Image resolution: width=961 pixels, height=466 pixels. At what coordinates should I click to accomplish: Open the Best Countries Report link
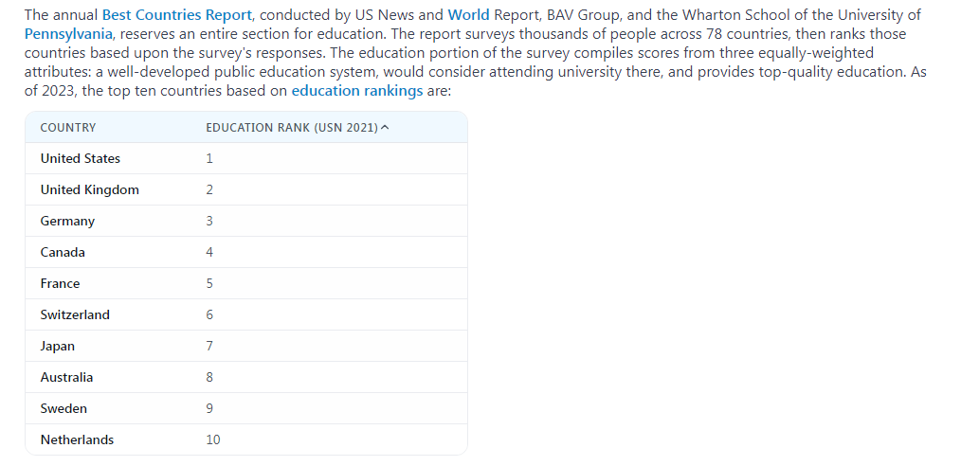(x=177, y=15)
